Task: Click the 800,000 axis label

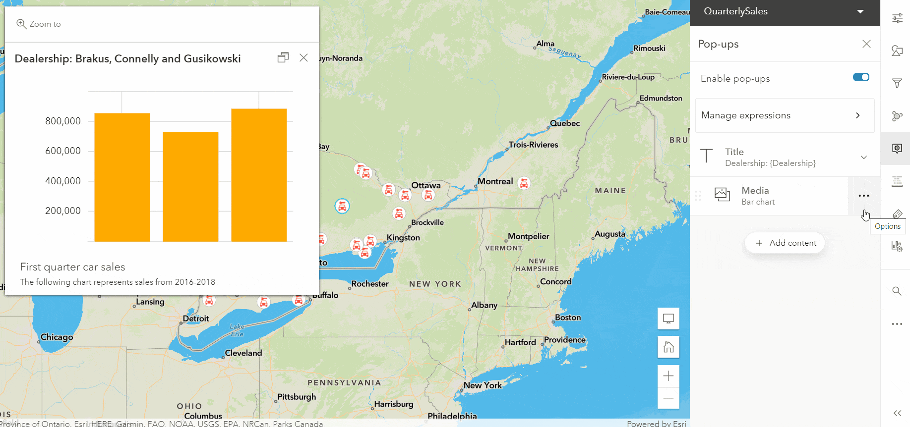Action: point(63,121)
